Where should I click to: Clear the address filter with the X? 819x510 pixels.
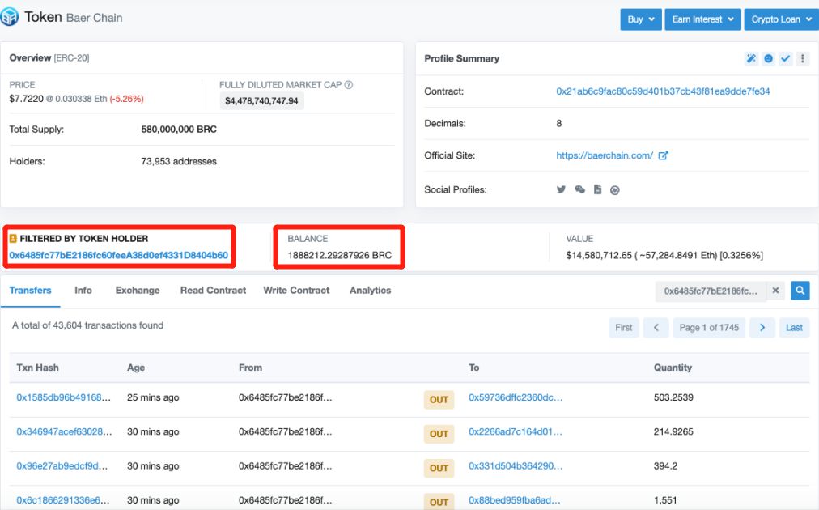(775, 291)
